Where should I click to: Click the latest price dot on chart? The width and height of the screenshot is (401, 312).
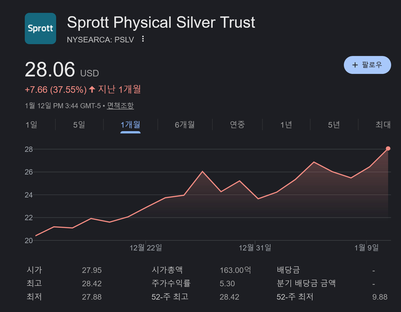(388, 149)
